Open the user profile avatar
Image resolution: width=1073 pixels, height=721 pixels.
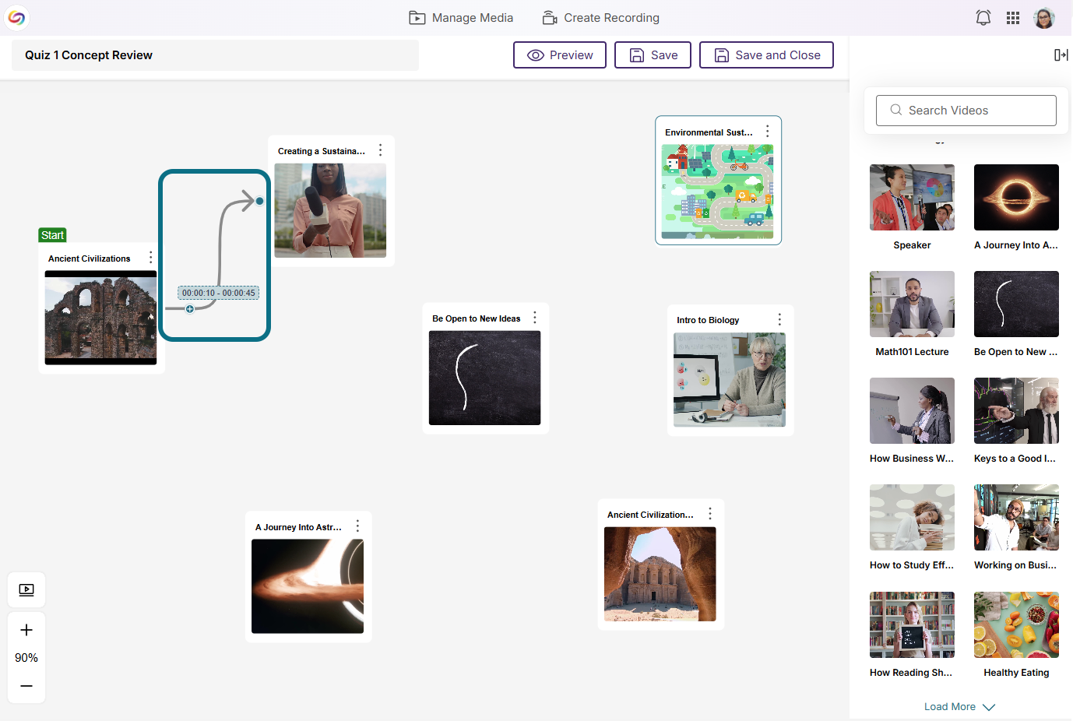1044,18
